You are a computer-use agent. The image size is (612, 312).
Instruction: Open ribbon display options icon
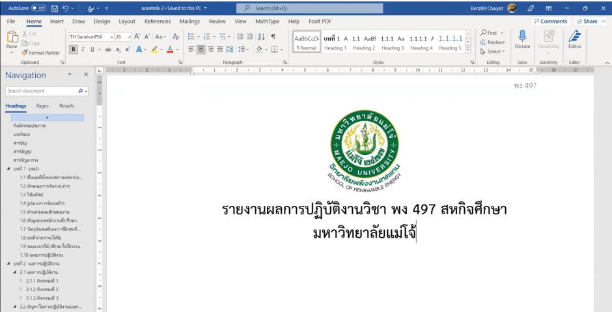click(549, 8)
